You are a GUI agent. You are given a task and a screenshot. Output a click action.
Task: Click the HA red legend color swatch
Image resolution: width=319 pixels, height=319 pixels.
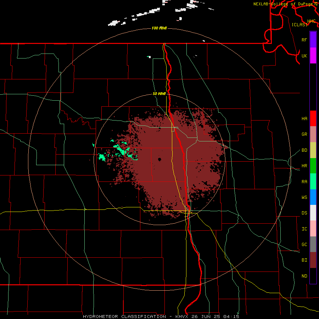click(313, 118)
